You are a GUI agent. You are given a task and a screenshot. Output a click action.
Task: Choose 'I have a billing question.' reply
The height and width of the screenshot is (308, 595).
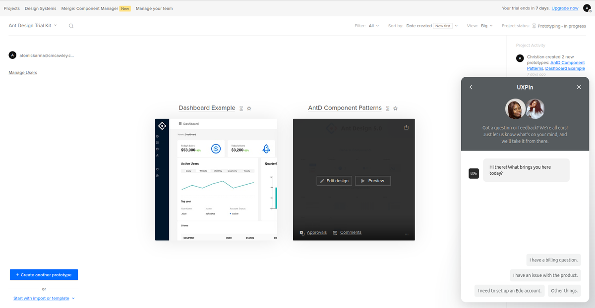pos(553,260)
